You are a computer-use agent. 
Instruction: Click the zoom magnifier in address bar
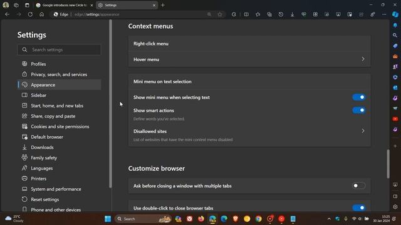click(x=209, y=14)
